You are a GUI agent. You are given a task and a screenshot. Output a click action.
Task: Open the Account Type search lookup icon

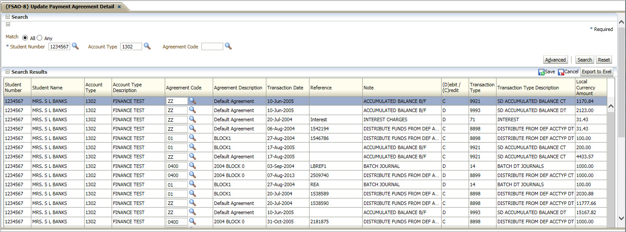[147, 46]
